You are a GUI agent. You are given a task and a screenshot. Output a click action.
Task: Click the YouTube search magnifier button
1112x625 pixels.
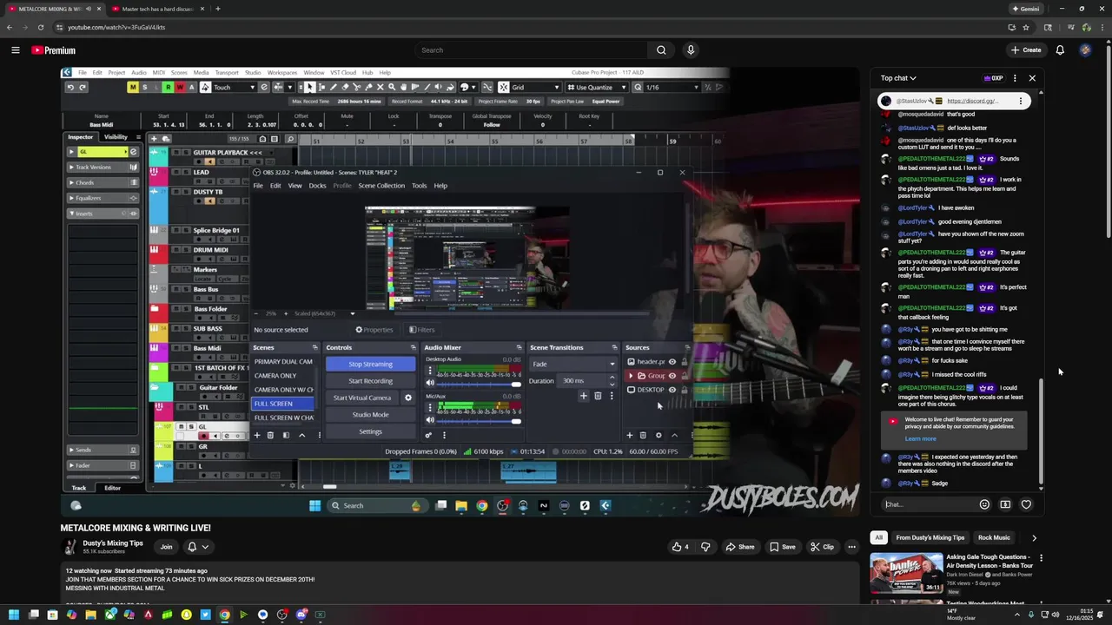click(661, 50)
